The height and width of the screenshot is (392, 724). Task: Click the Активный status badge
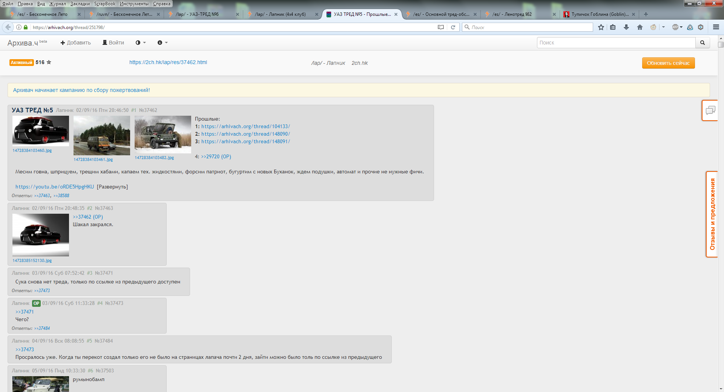tap(21, 63)
